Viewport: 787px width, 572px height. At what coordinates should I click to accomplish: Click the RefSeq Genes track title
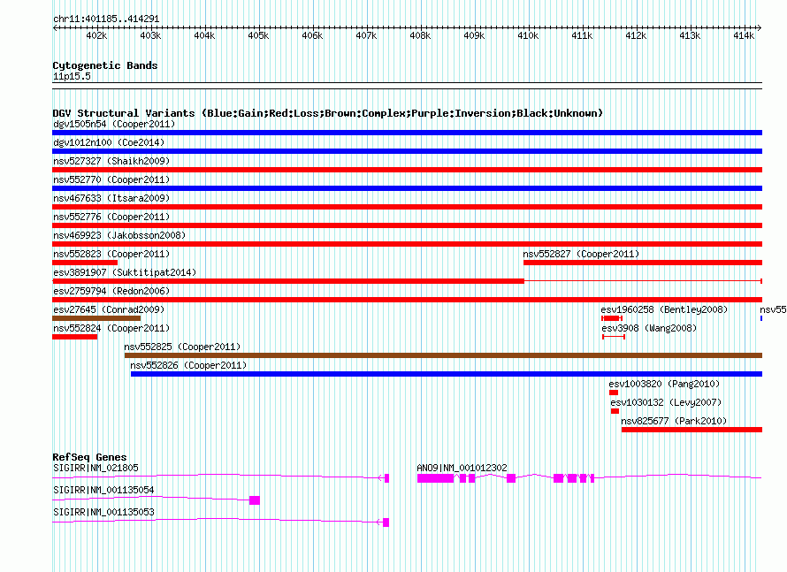pyautogui.click(x=89, y=457)
